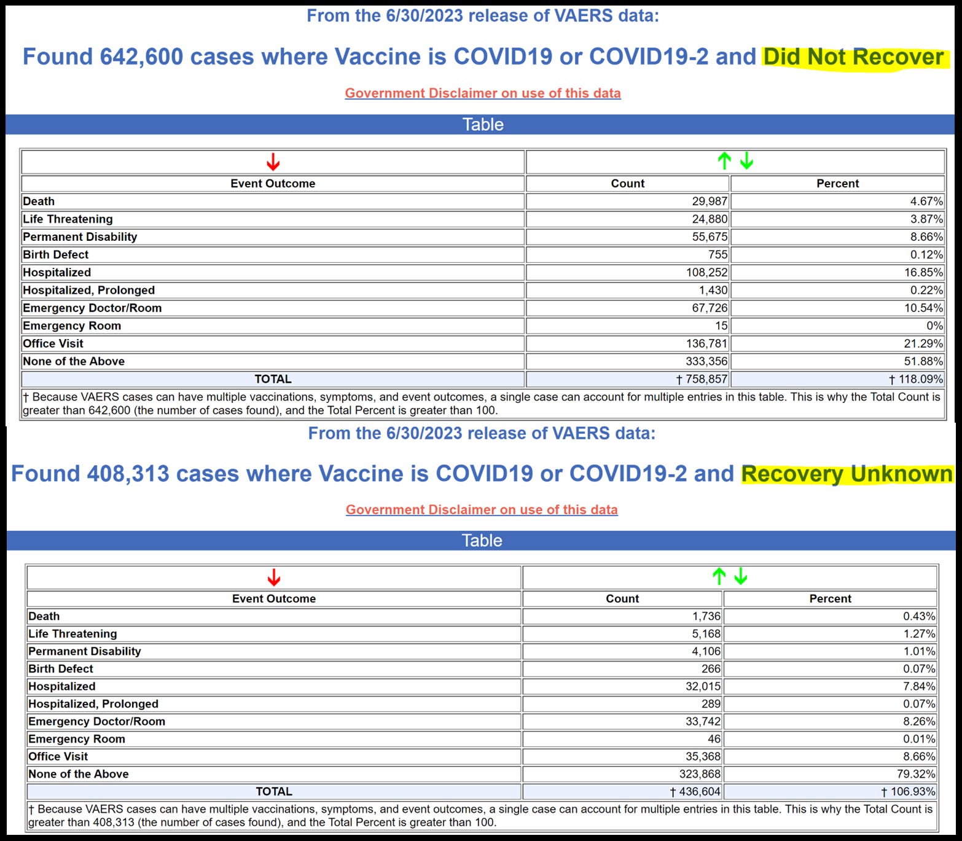Click the Event Outcome header in the Recovery Unknown table
The width and height of the screenshot is (962, 841).
coord(274,598)
